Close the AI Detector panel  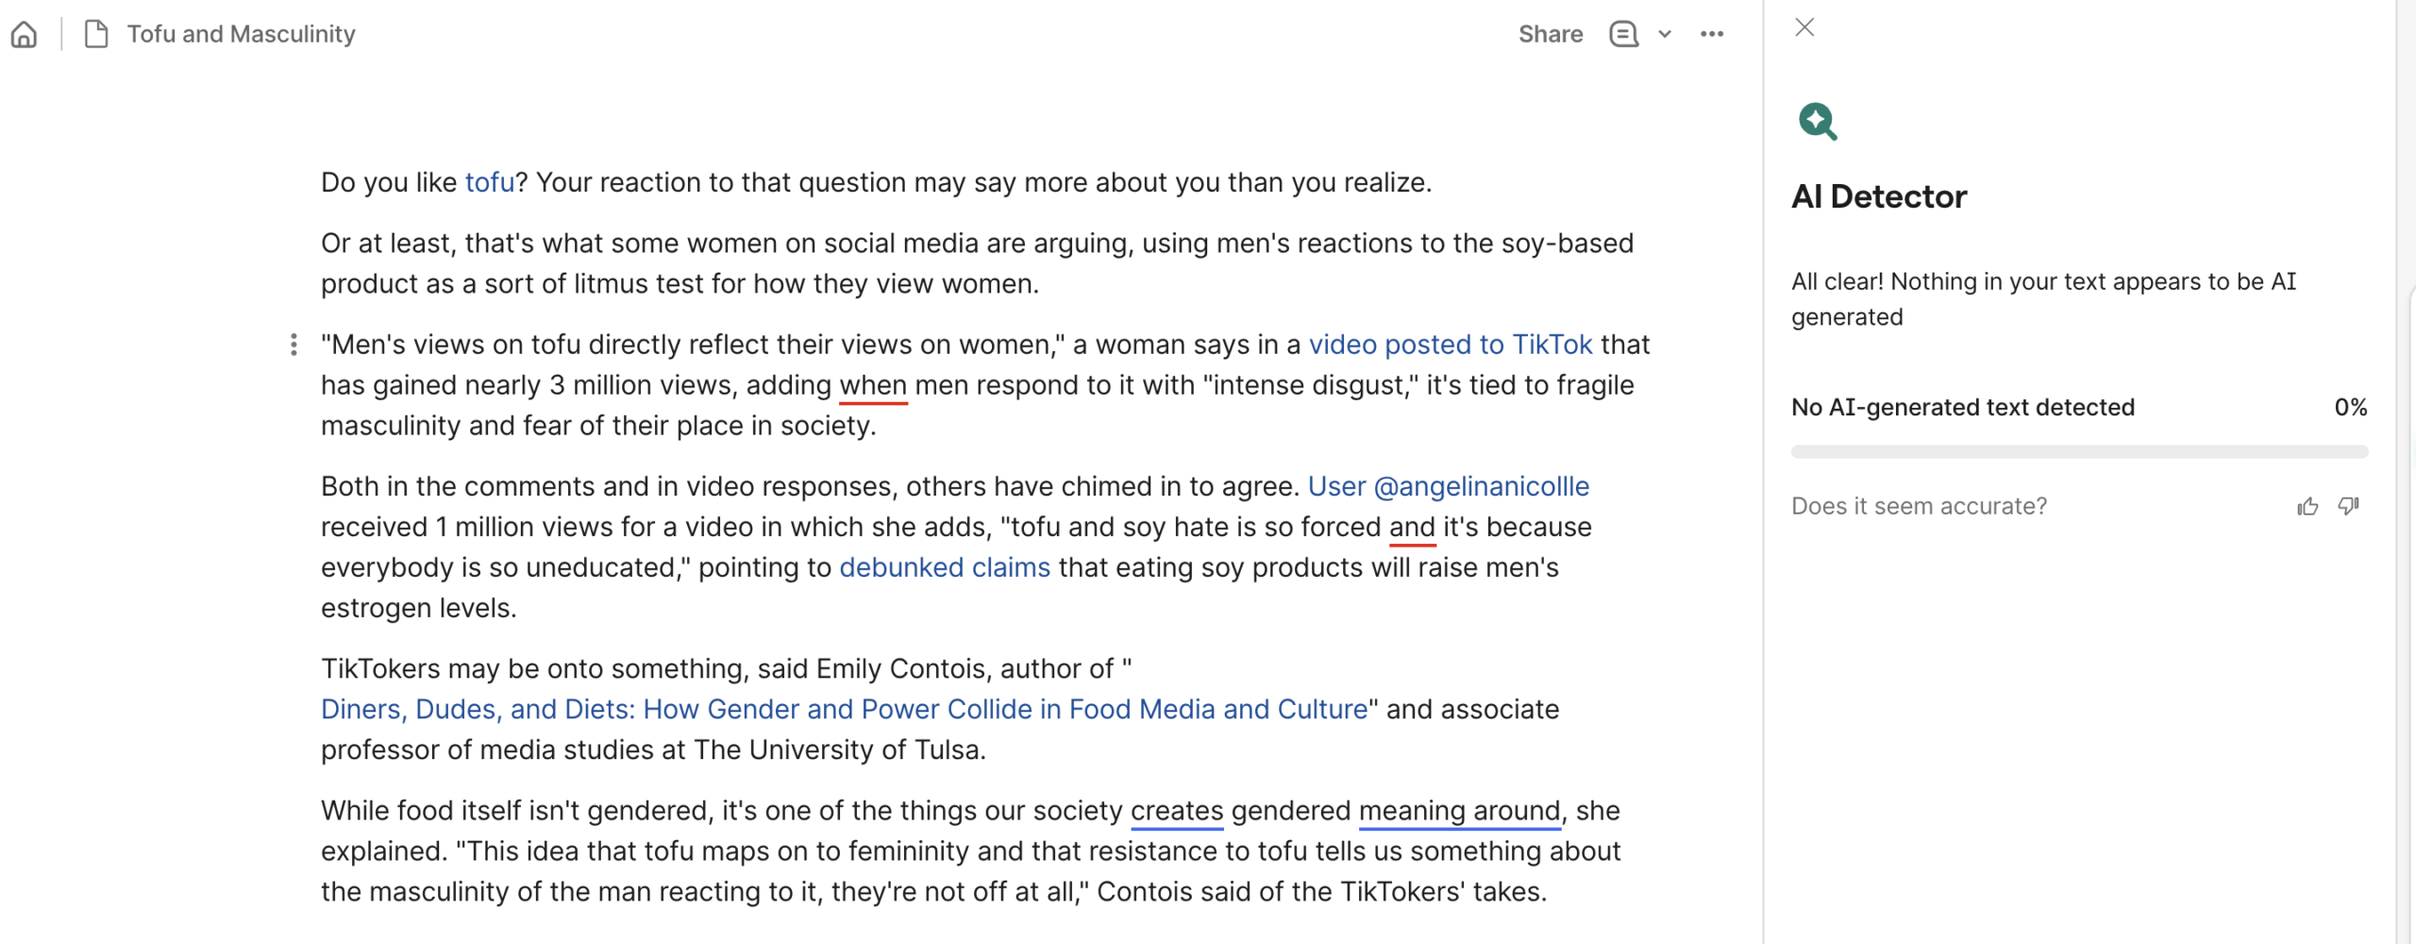point(1804,27)
